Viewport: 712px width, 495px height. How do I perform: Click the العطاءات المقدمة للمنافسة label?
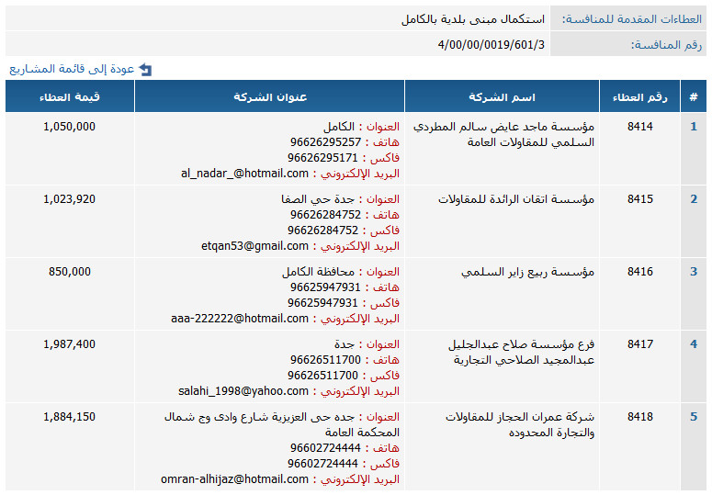tap(632, 19)
